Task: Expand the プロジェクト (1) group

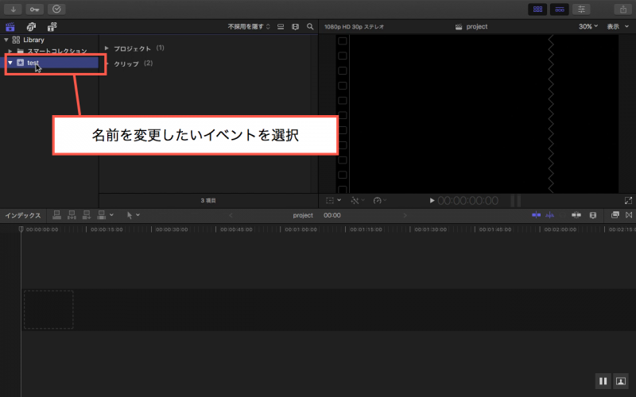Action: [x=107, y=48]
